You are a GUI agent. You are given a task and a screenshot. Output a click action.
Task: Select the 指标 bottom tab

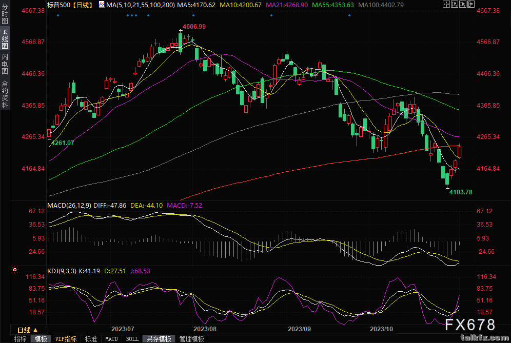coord(20,339)
